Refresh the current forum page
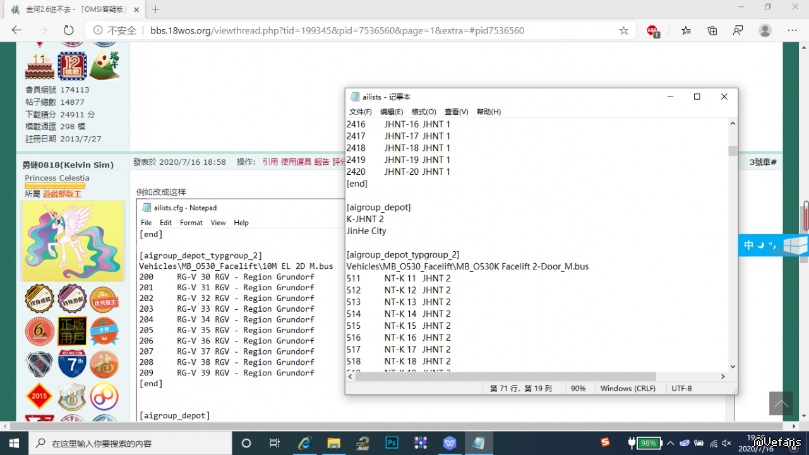Screen dimensions: 809x455 (68, 30)
